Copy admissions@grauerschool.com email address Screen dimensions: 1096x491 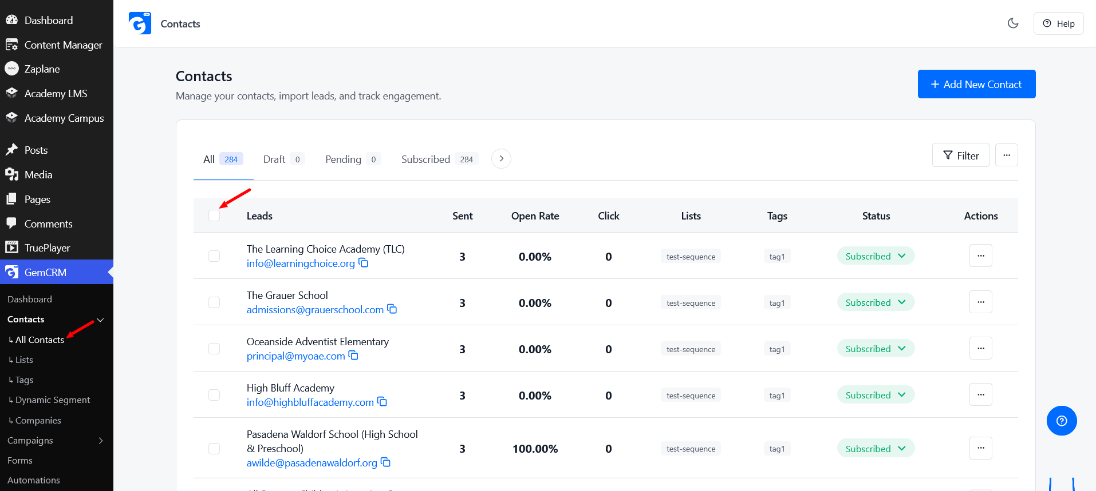[x=392, y=309]
